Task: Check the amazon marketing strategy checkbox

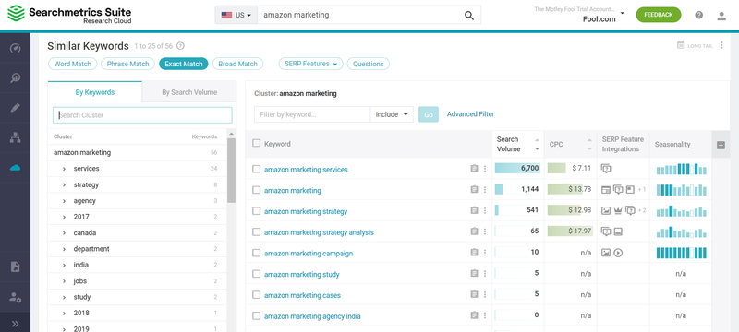Action: click(x=257, y=210)
